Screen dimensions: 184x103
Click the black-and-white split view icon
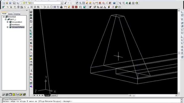pos(133,3)
